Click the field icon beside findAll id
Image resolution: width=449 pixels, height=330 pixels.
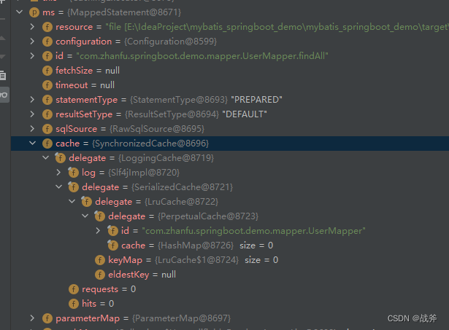47,56
